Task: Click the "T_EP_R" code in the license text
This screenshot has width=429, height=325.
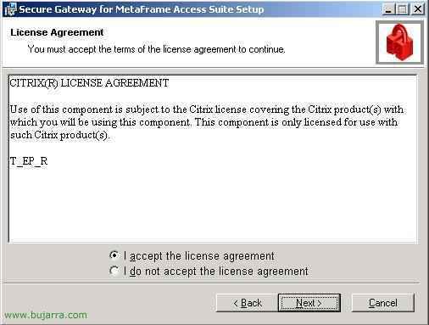Action: point(29,161)
